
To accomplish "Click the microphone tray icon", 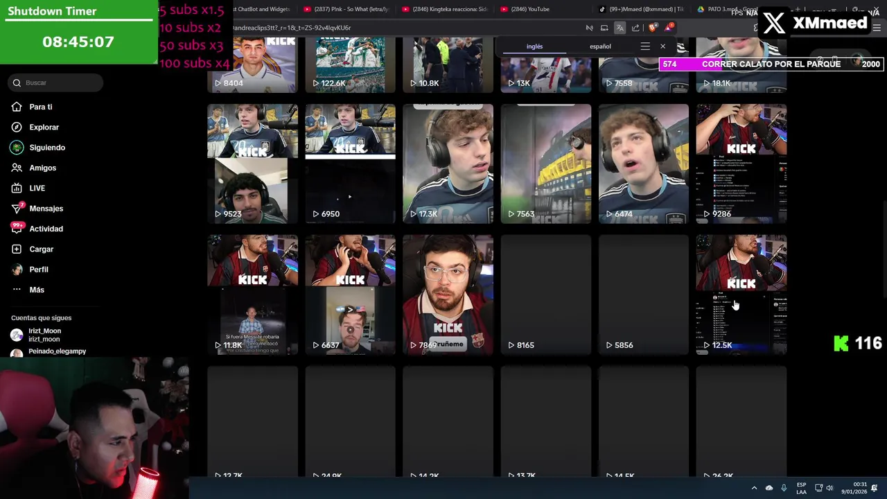I will [x=784, y=488].
